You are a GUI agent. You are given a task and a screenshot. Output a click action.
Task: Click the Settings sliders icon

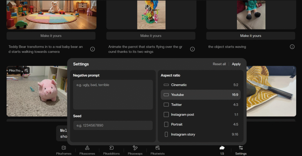tap(241, 148)
